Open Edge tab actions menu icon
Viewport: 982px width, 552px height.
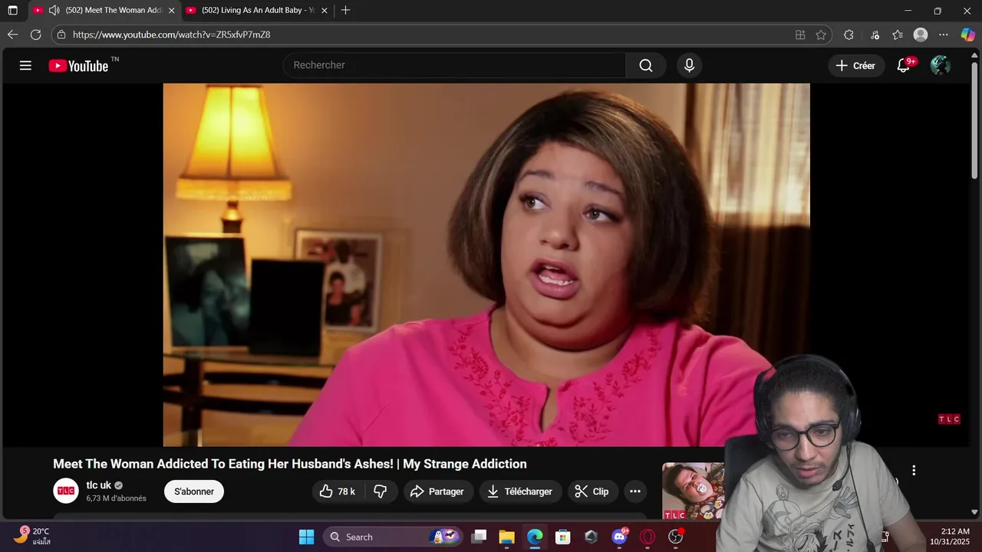coord(12,11)
